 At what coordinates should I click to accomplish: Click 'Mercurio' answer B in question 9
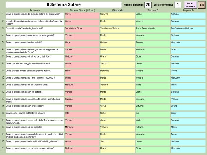[117, 72]
